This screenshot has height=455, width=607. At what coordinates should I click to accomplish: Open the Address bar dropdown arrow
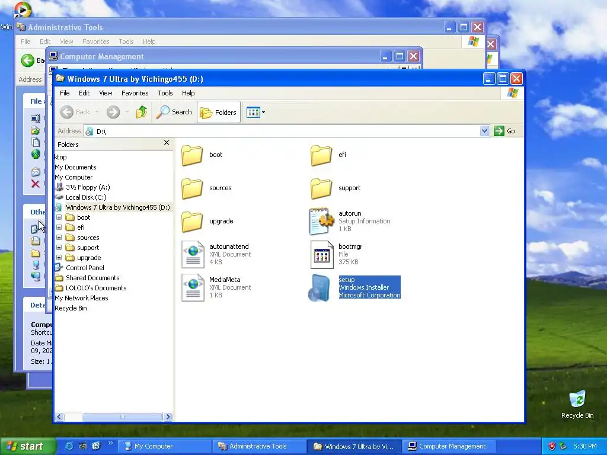(484, 131)
